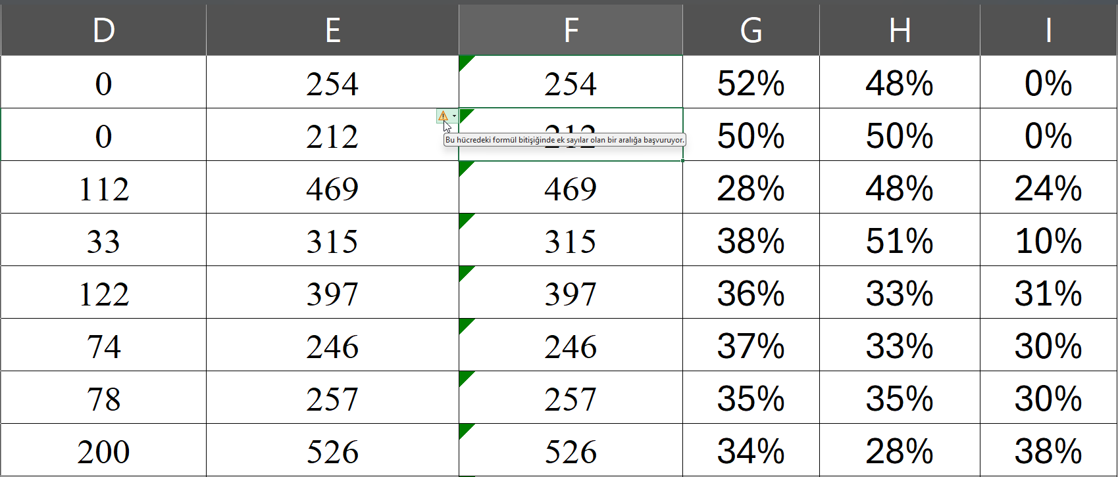Select column F by clicking its header

pyautogui.click(x=570, y=28)
